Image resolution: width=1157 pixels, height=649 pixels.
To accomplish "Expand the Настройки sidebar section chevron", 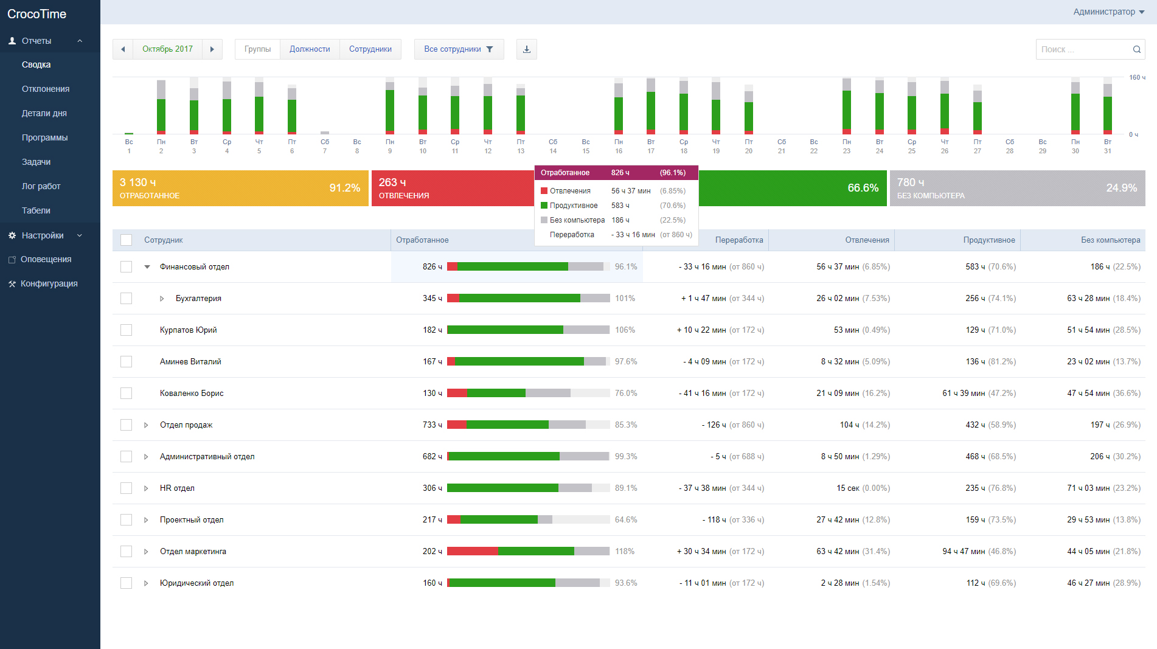I will tap(80, 235).
